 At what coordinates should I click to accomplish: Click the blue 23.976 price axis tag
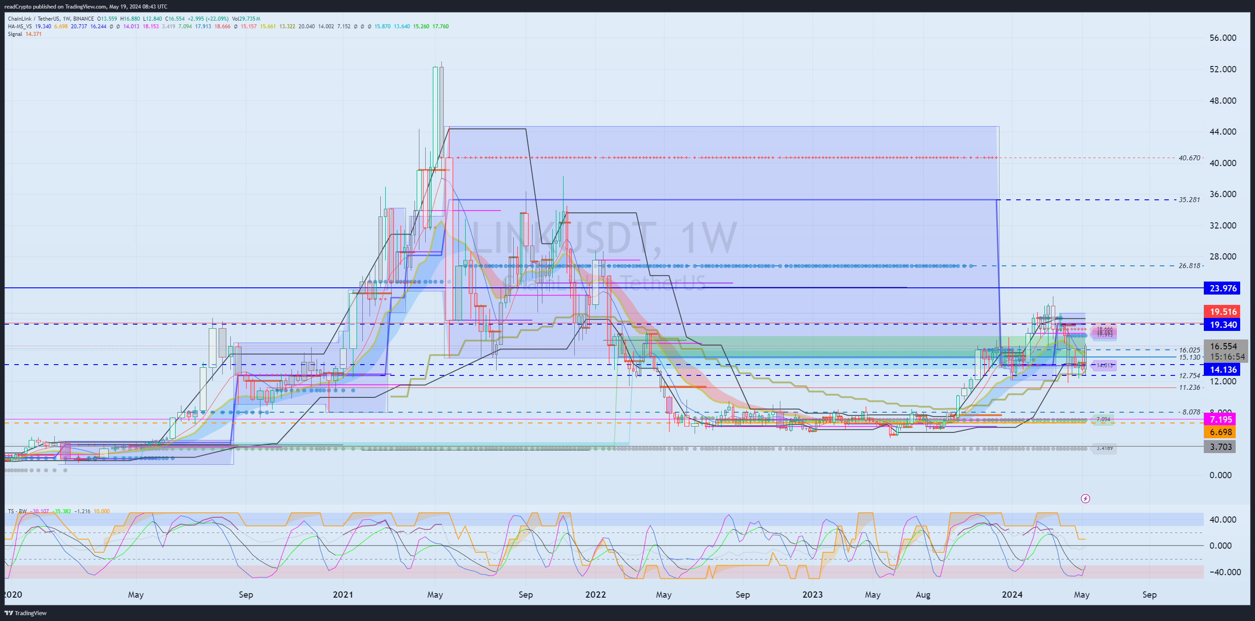[x=1223, y=288]
